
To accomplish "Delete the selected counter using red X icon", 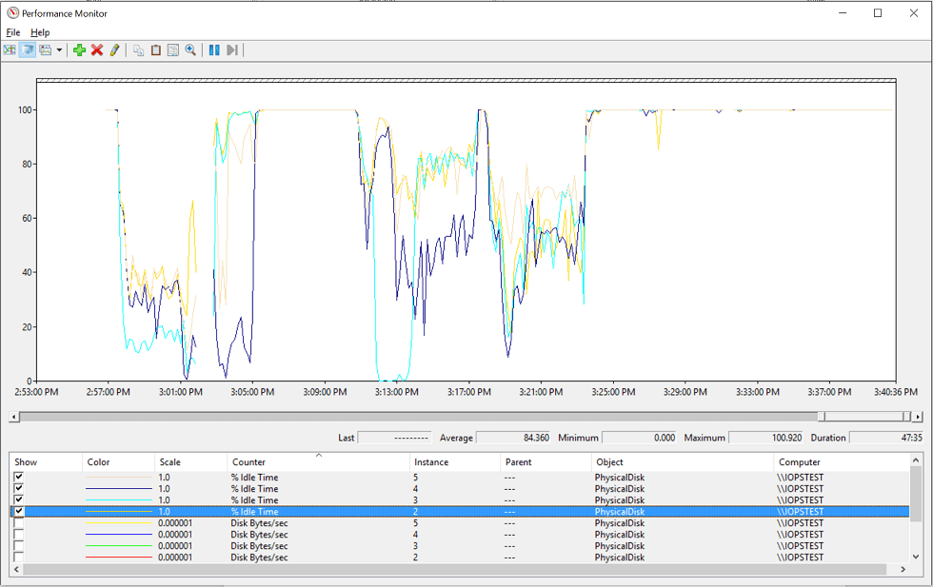I will (96, 49).
